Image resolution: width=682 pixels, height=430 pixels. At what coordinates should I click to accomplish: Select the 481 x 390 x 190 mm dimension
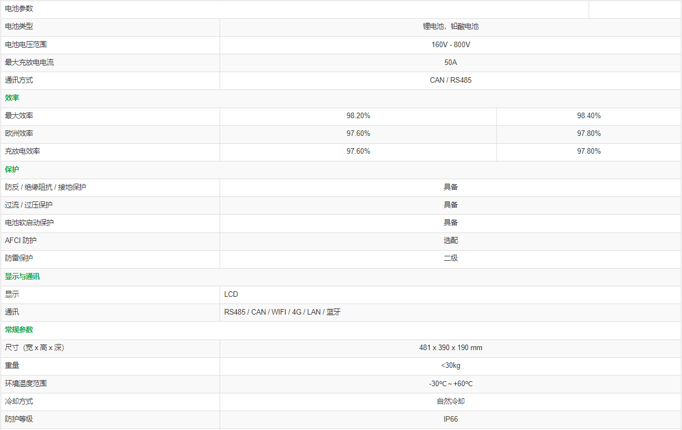(450, 347)
